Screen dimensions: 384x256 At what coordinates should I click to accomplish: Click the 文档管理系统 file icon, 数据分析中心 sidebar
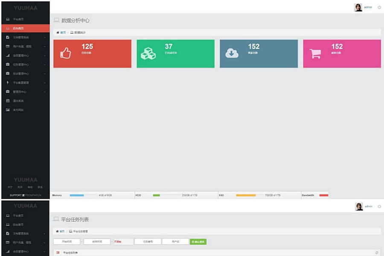(8, 37)
